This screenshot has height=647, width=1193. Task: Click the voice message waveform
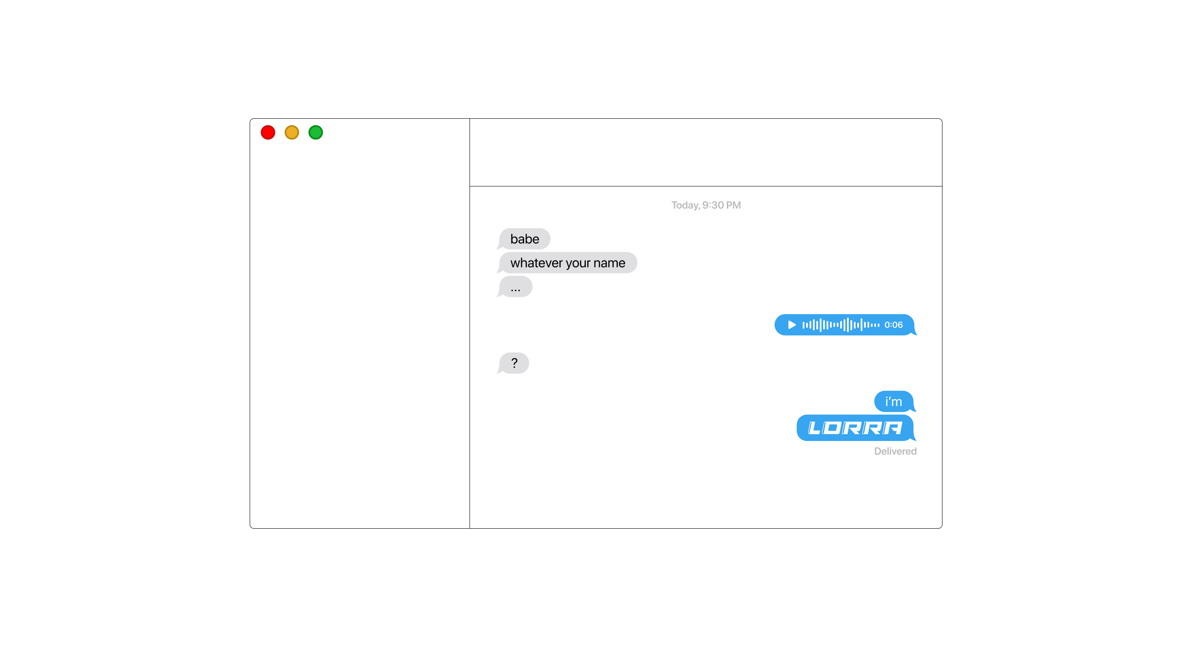(841, 325)
